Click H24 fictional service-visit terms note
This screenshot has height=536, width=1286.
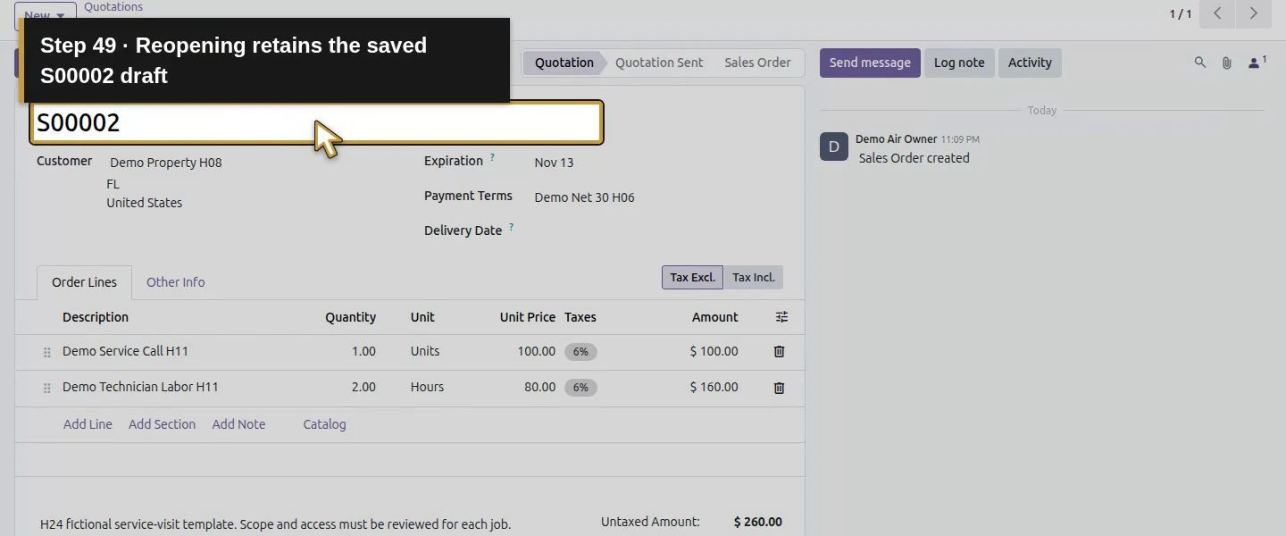pos(275,524)
